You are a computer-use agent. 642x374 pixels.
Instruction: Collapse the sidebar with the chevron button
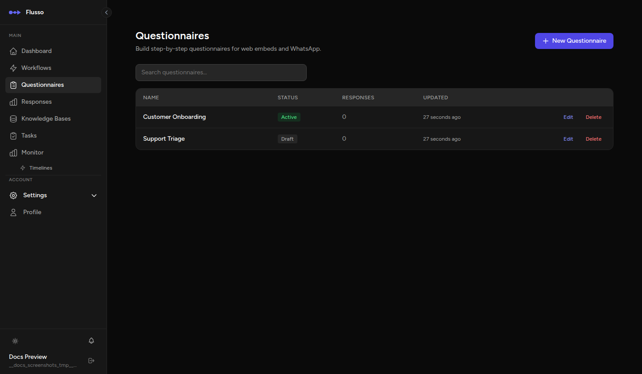pos(106,12)
